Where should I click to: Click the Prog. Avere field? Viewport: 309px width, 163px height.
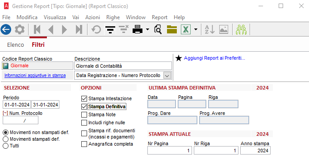224,120
